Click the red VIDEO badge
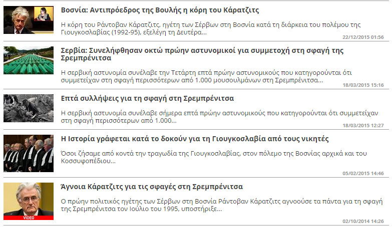Screen dimensions: 392x227 (x=28, y=218)
